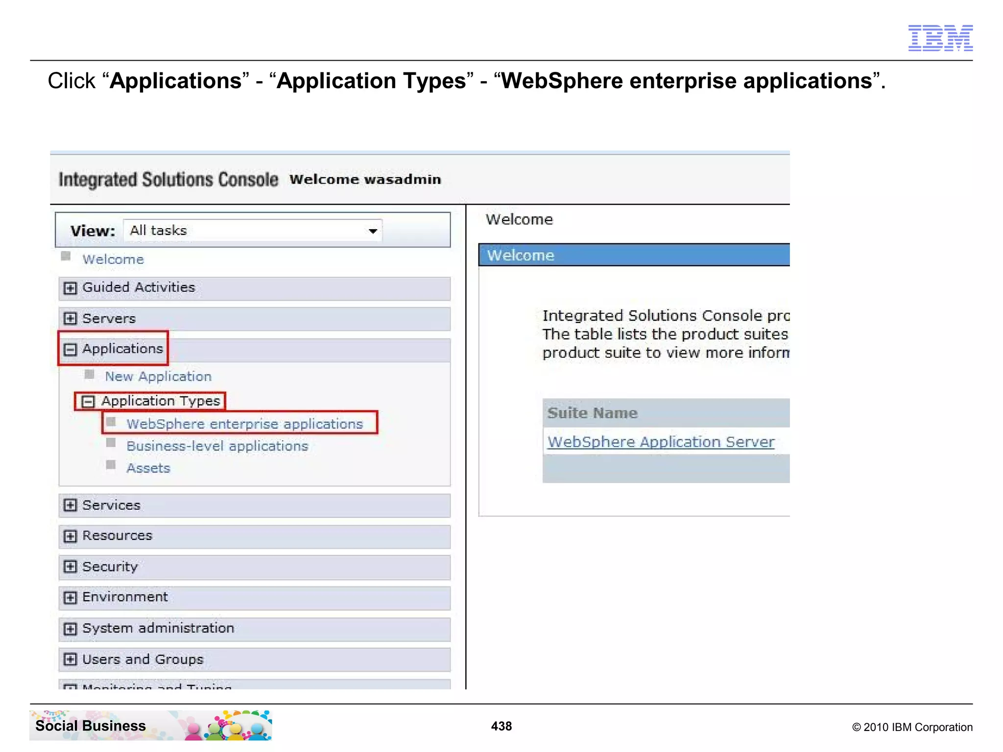The height and width of the screenshot is (752, 1003).
Task: Click WebSphere Application Server suite link
Action: pos(661,442)
